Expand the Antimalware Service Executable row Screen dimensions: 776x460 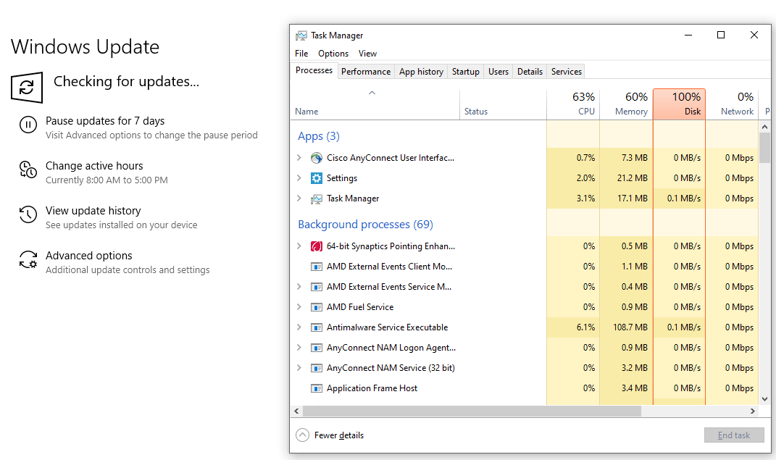pos(299,327)
